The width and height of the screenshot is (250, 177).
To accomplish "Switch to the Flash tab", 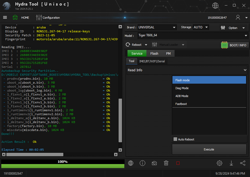I will (154, 53).
